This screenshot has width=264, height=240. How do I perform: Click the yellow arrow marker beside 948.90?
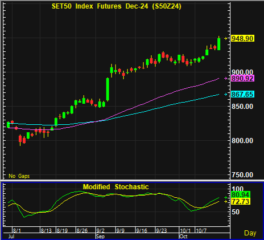point(226,39)
